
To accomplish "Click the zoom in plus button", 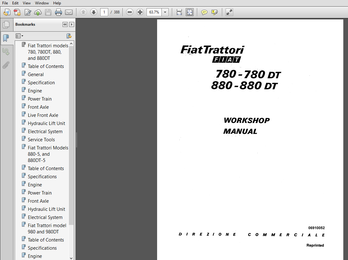I will pyautogui.click(x=140, y=12).
